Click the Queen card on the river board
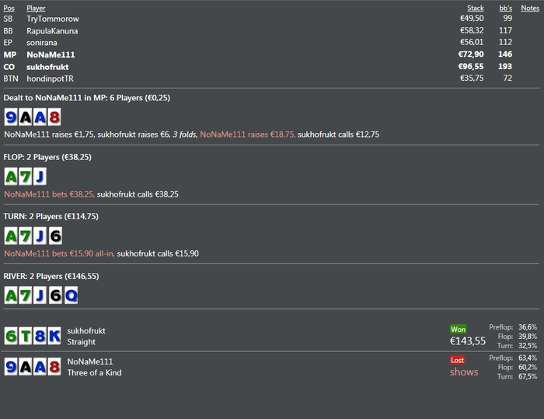The height and width of the screenshot is (419, 544). [x=70, y=295]
